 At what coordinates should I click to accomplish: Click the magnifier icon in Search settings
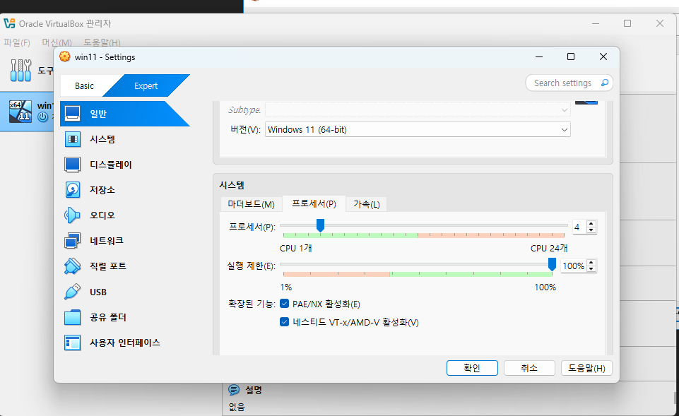click(x=605, y=83)
